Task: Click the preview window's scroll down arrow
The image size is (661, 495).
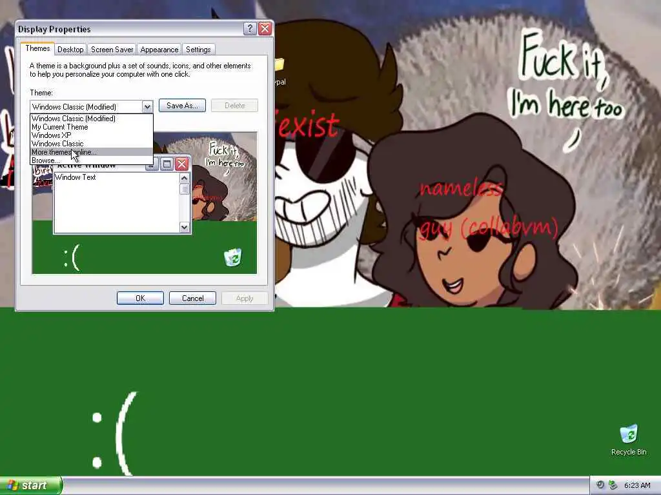Action: click(x=184, y=228)
